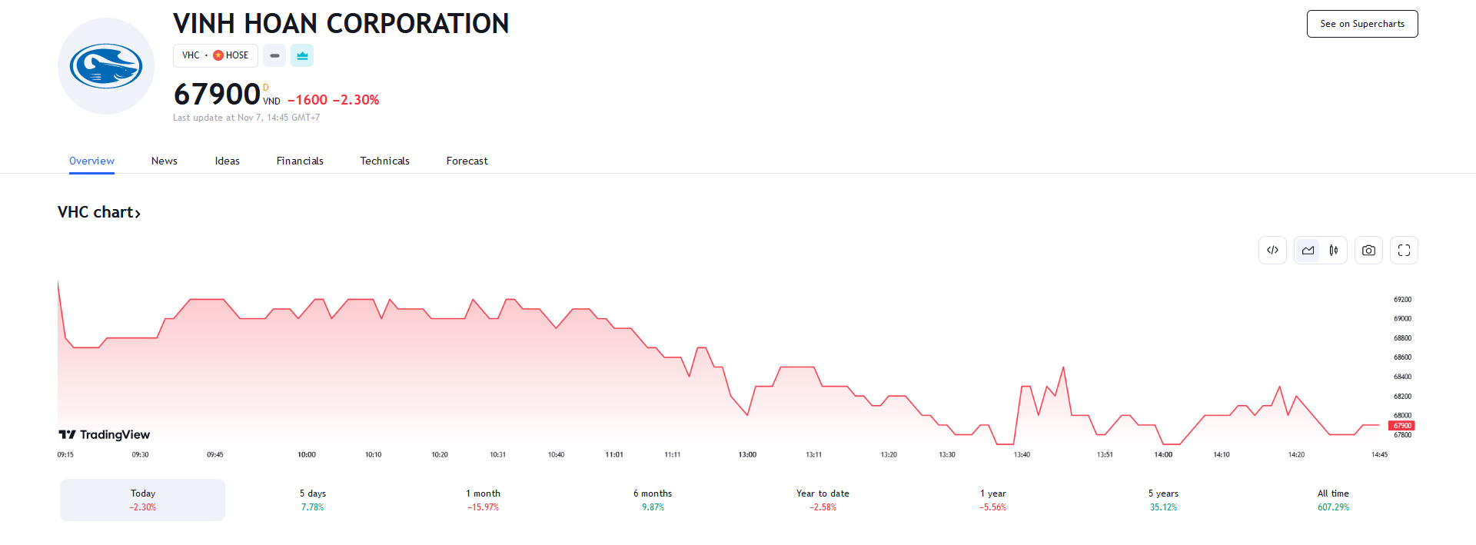This screenshot has height=545, width=1476.
Task: Open the VHC chart heading link
Action: click(x=99, y=213)
